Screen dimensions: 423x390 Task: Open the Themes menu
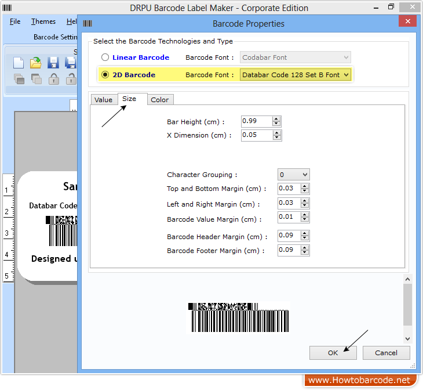point(43,21)
